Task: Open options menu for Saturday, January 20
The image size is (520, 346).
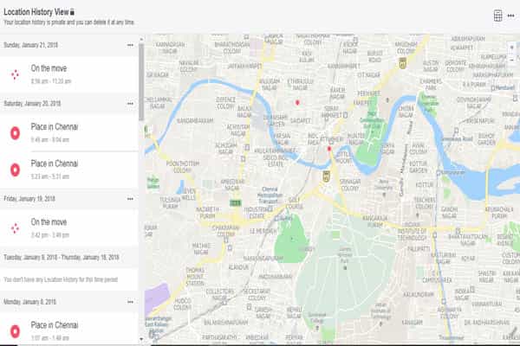Action: 130,104
